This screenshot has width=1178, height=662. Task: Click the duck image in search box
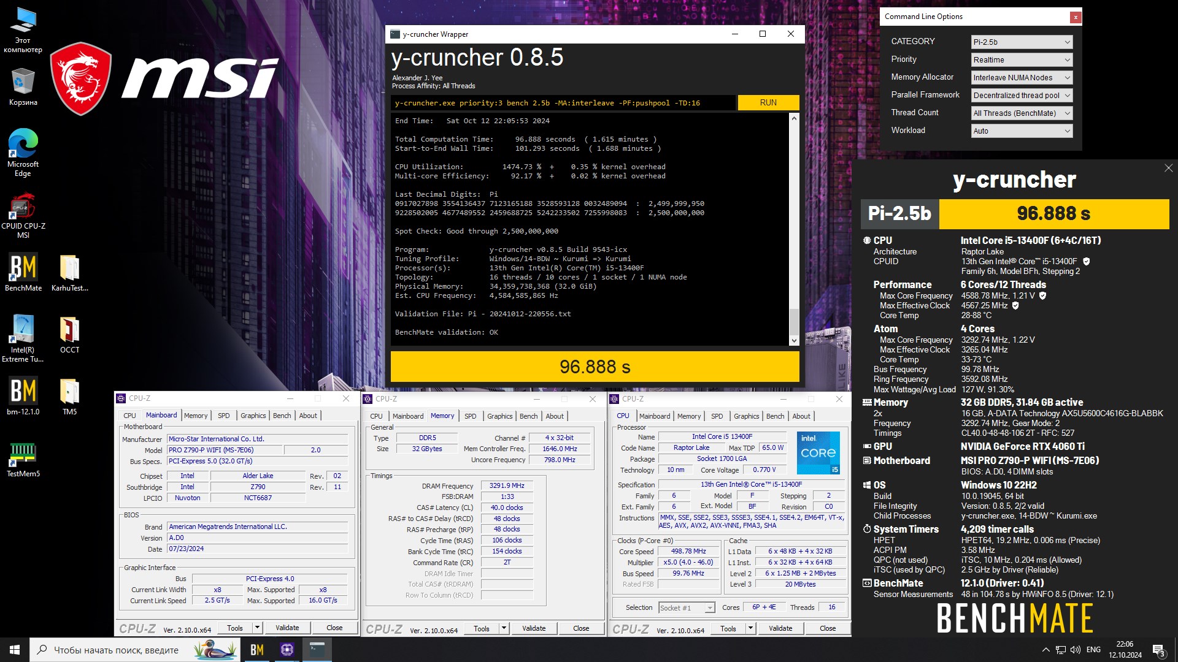pos(215,650)
